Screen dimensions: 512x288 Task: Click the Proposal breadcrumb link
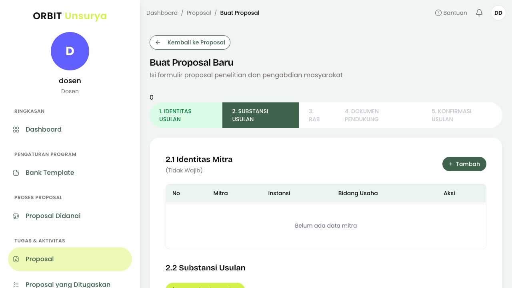[199, 13]
